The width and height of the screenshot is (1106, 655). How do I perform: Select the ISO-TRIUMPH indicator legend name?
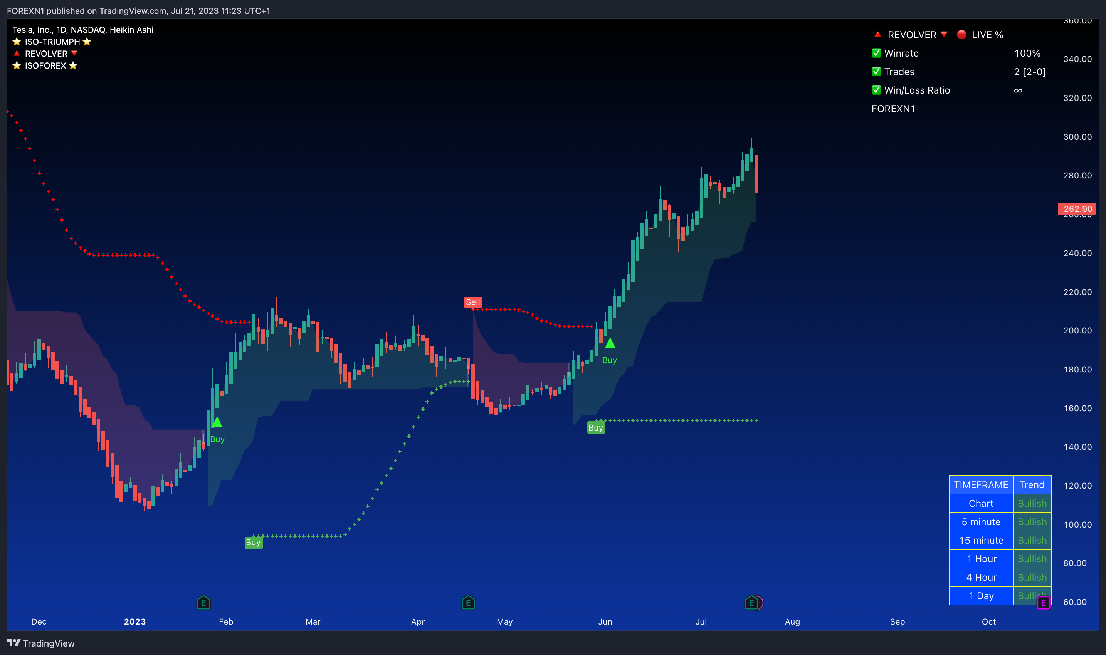click(52, 42)
